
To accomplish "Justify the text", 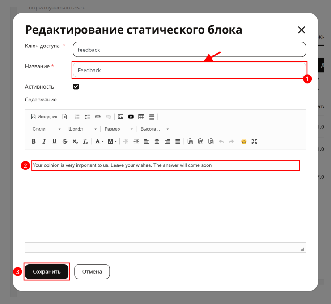I will 178,141.
